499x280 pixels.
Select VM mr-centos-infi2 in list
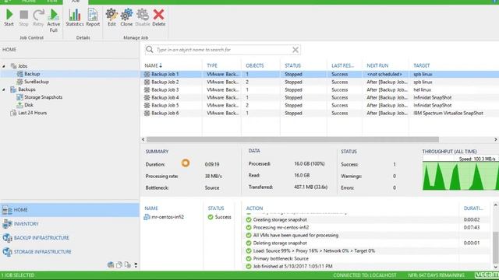pyautogui.click(x=165, y=217)
